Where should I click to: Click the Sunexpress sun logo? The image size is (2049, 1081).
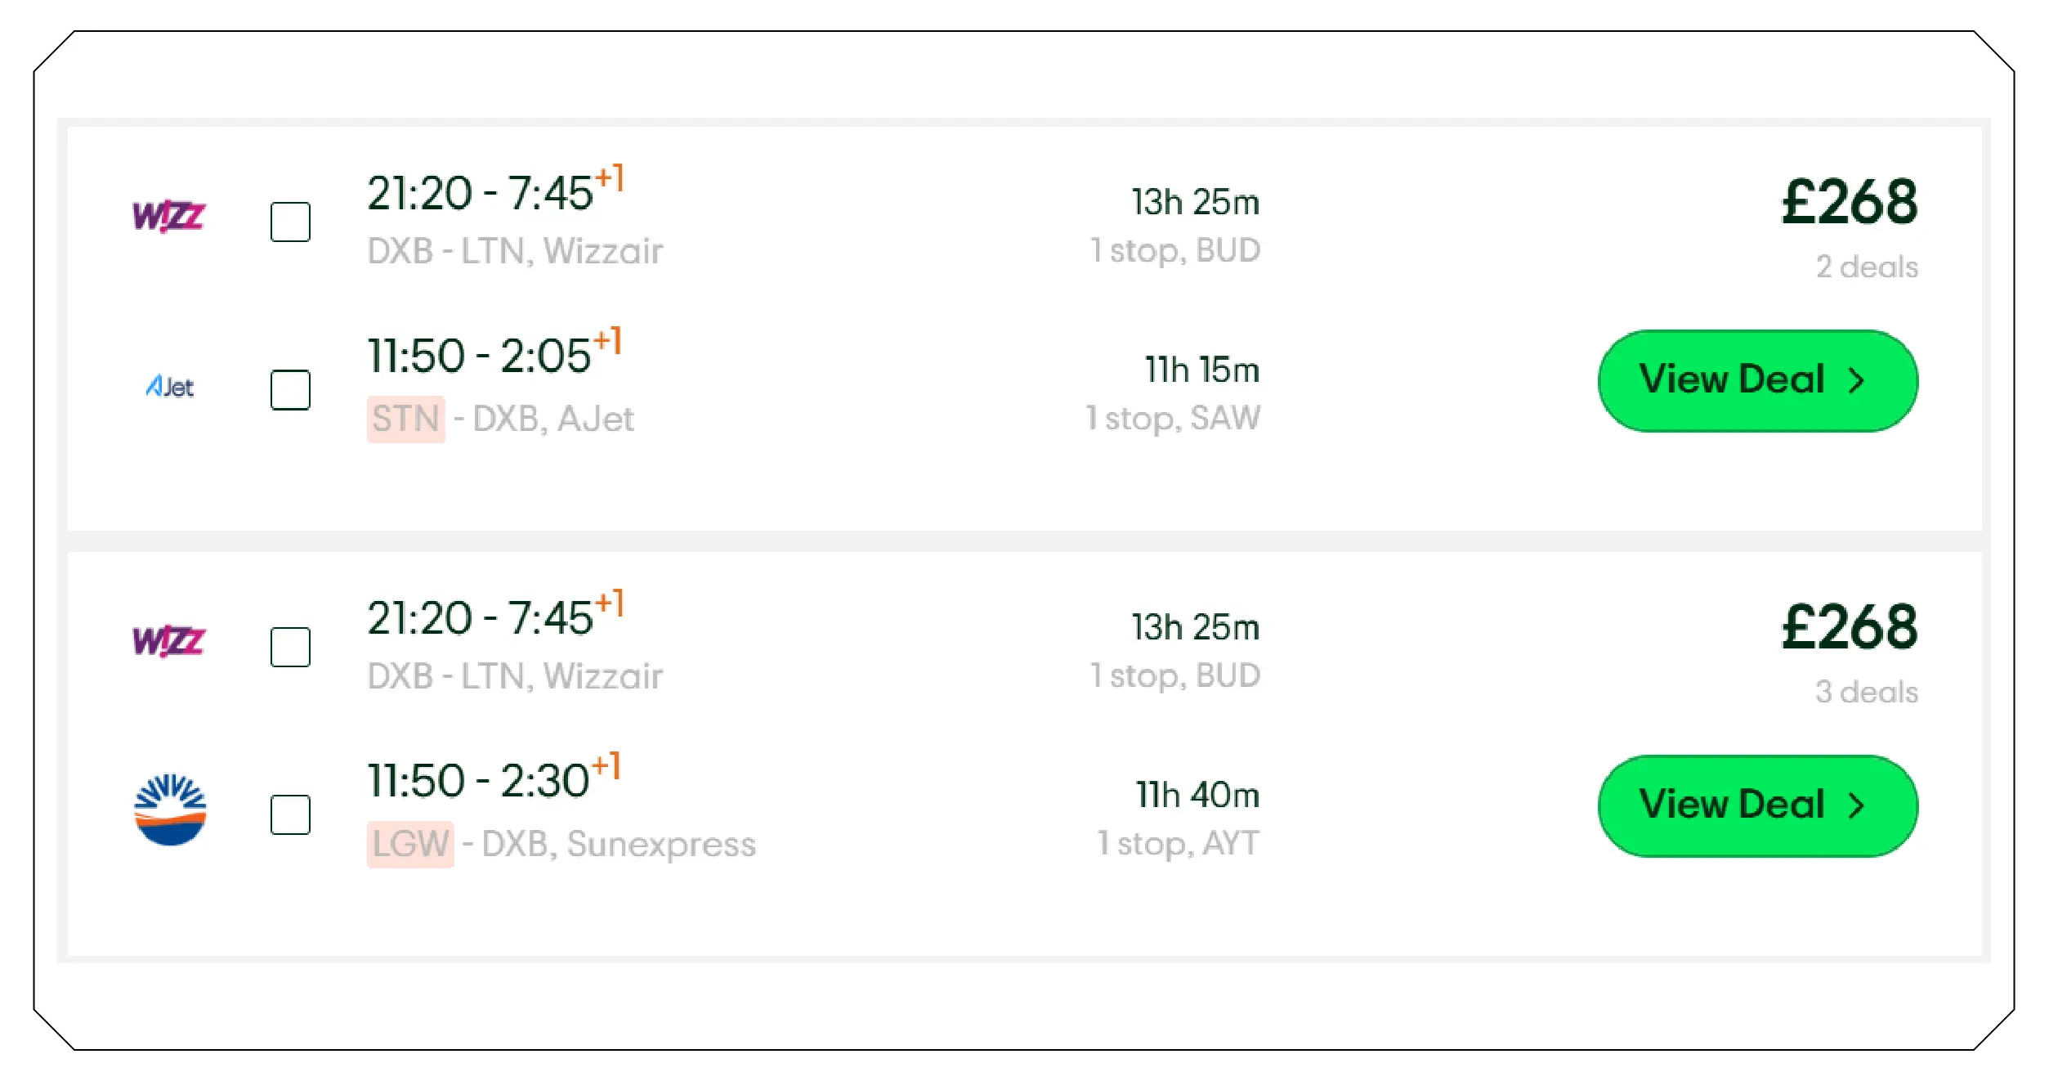click(x=169, y=810)
